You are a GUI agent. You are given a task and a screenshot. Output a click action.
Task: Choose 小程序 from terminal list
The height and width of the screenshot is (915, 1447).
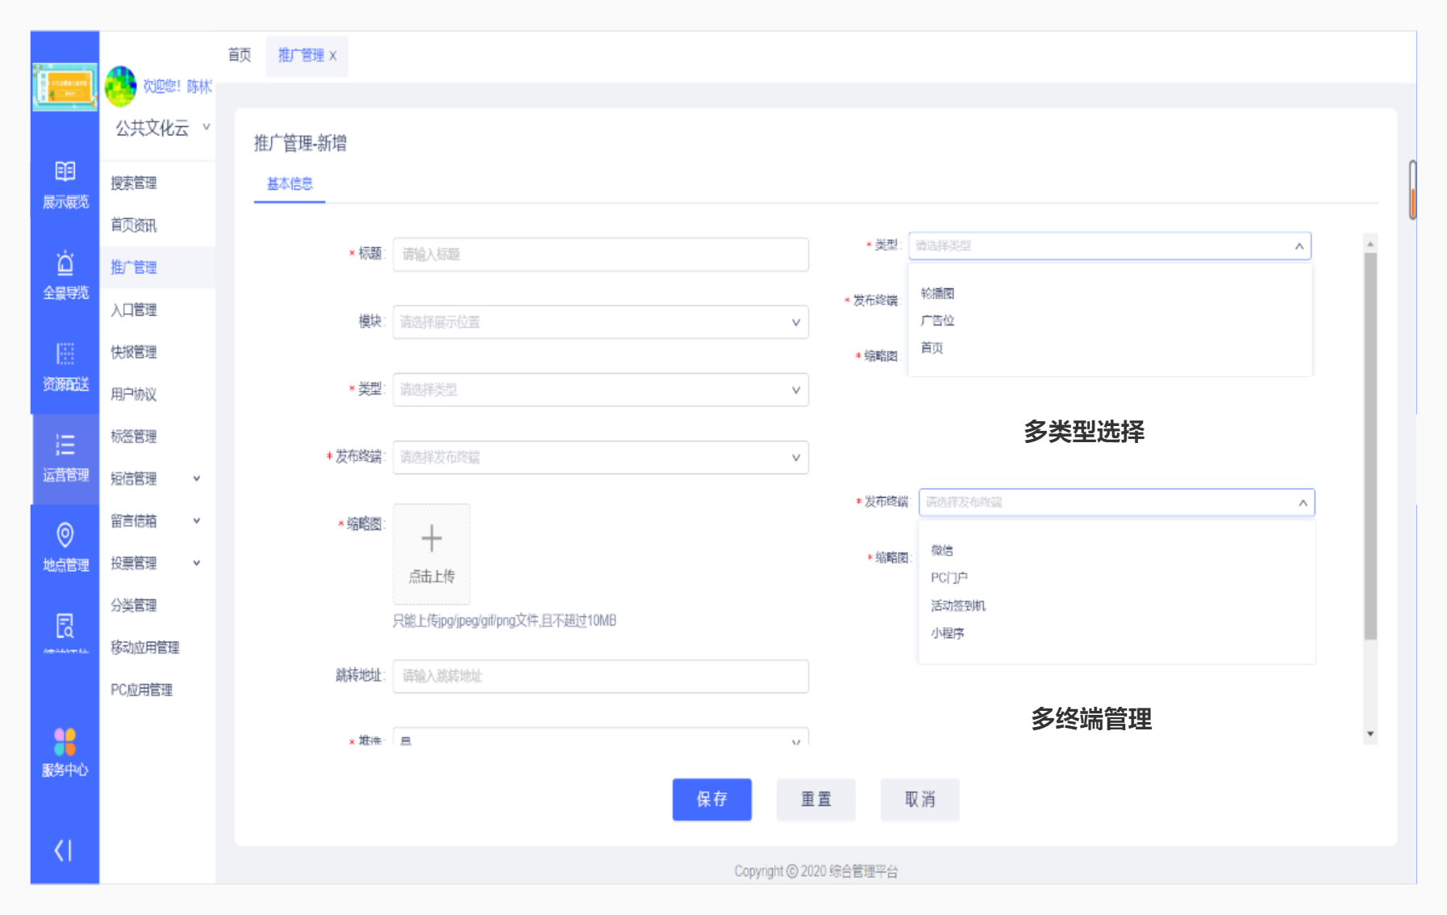click(x=948, y=633)
